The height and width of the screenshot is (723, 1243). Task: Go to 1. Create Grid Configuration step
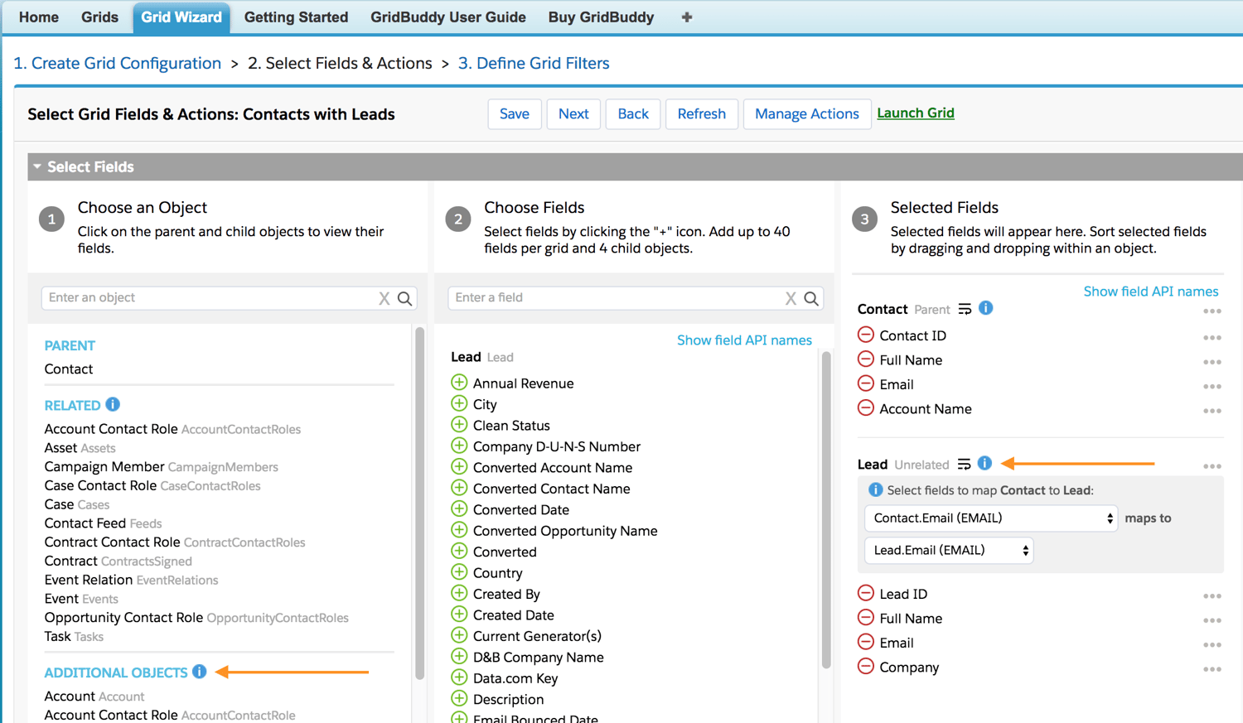[x=118, y=64]
